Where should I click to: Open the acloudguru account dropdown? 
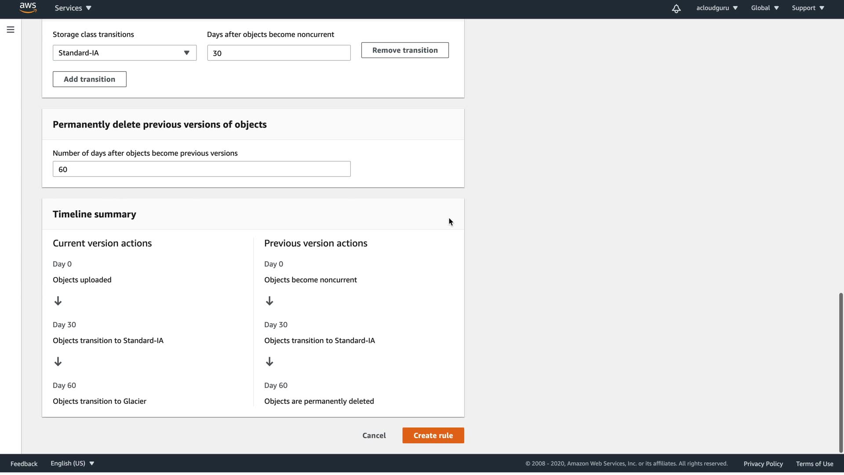click(x=717, y=8)
